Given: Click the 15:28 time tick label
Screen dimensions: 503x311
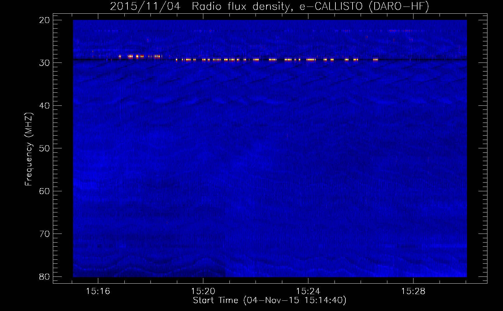Looking at the screenshot, I should tap(413, 291).
